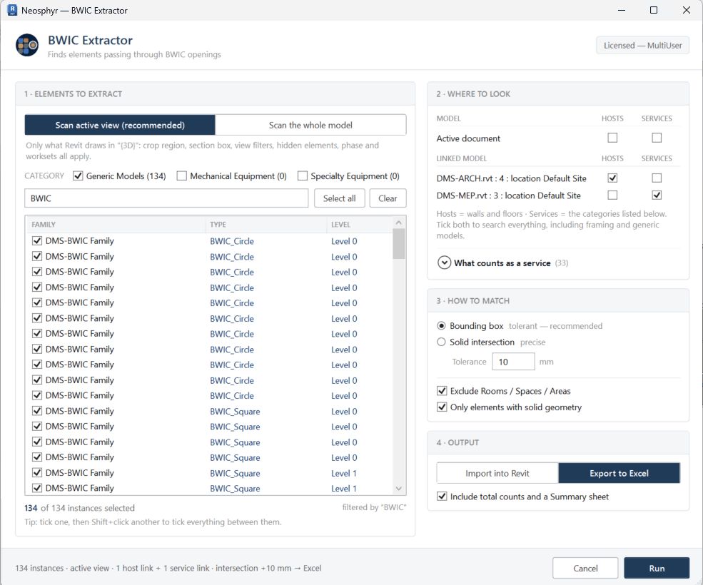Toggle Include total counts and Summary sheet
Viewport: 703px width, 585px height.
442,497
